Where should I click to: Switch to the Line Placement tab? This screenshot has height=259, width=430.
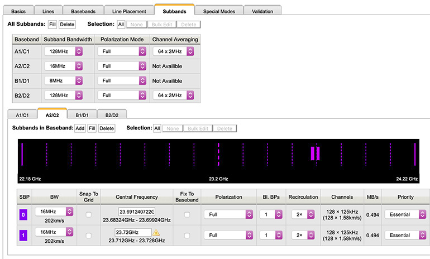tap(130, 11)
